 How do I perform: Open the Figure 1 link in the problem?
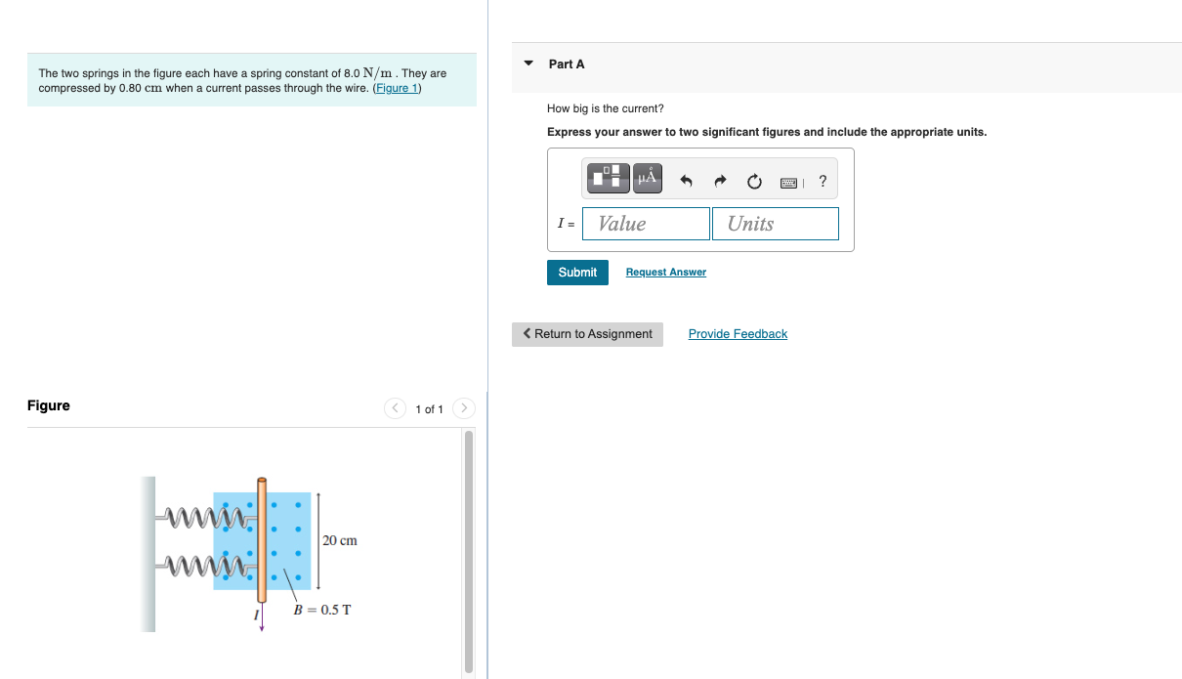(397, 87)
